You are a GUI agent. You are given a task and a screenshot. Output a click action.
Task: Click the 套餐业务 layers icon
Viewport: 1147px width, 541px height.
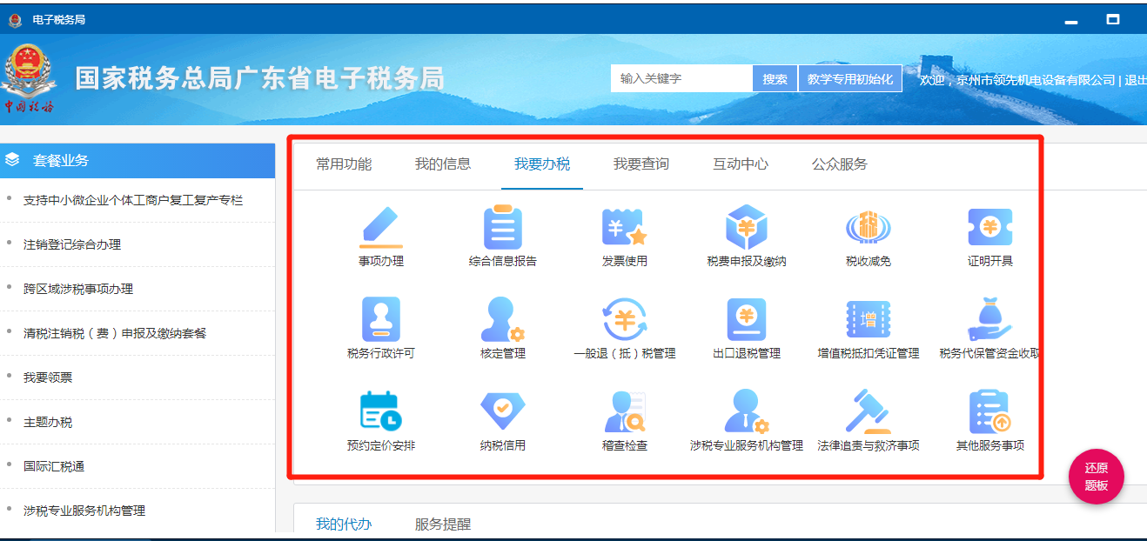coord(13,160)
